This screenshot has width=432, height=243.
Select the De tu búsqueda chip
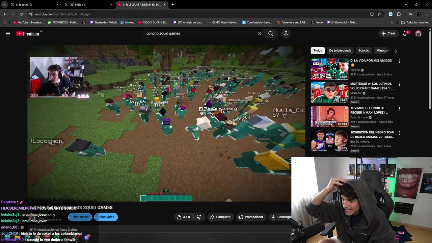340,51
